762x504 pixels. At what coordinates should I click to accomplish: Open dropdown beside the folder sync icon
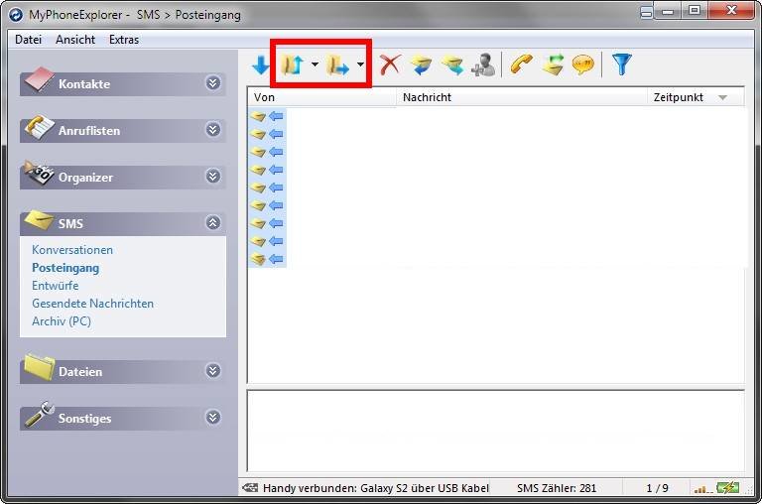[x=315, y=64]
